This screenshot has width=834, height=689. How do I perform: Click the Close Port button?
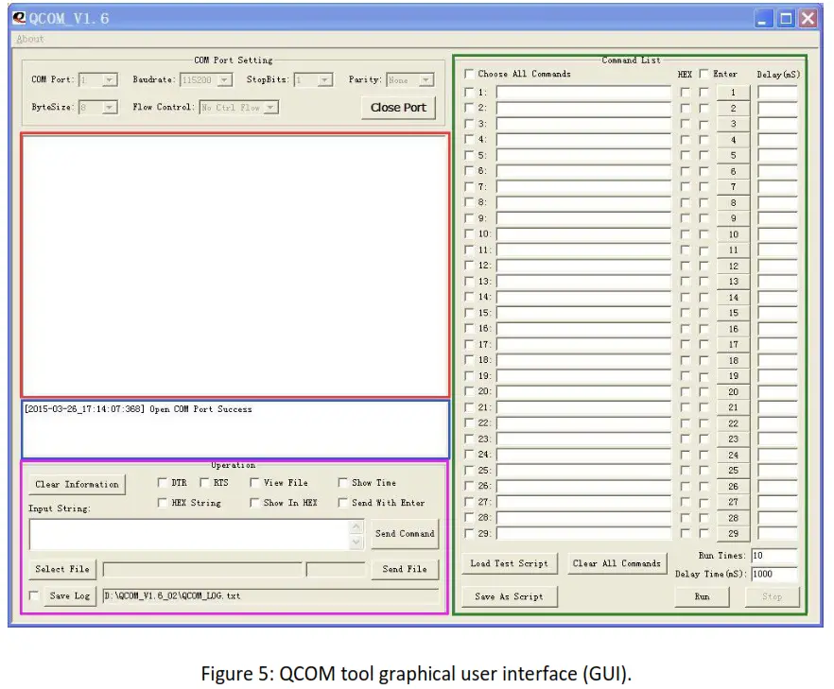click(x=398, y=108)
